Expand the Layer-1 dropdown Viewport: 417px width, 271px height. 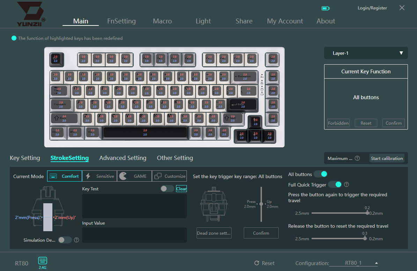pos(366,53)
